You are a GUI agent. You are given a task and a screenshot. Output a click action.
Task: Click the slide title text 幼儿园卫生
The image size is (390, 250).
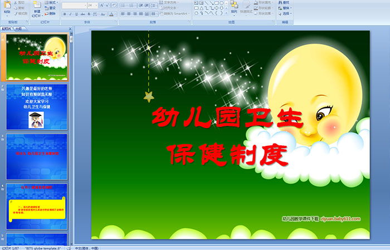[x=227, y=117]
